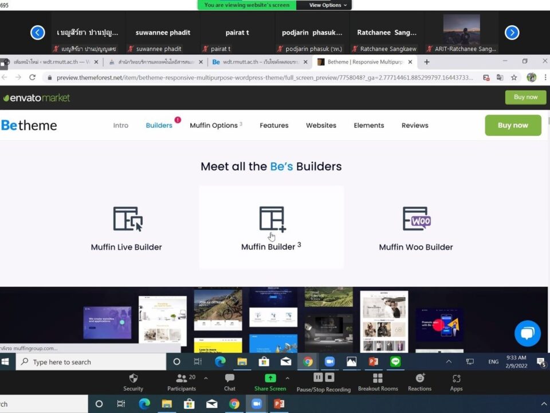
Task: Select pairat t participant tile
Action: click(237, 32)
